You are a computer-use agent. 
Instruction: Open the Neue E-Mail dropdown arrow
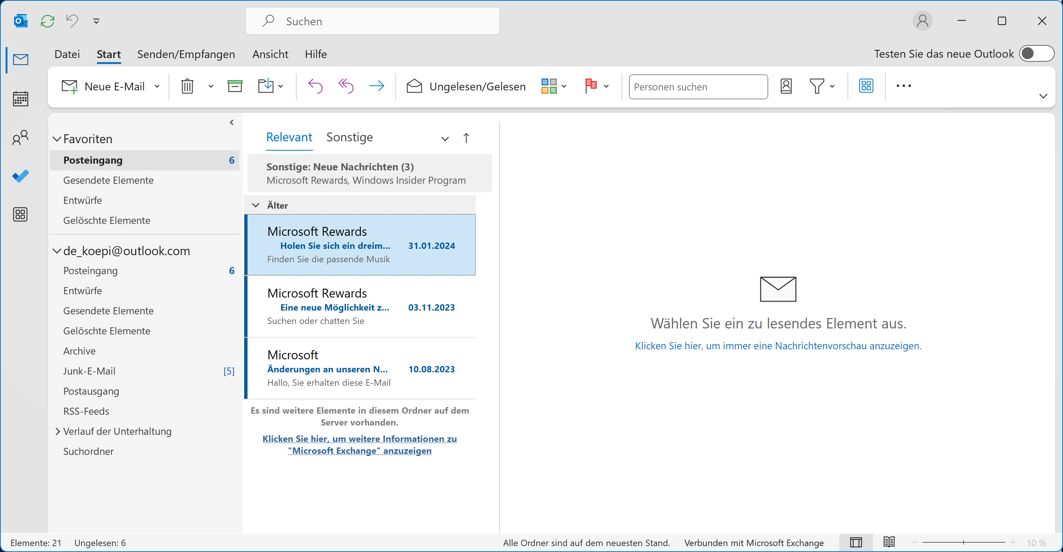tap(157, 86)
